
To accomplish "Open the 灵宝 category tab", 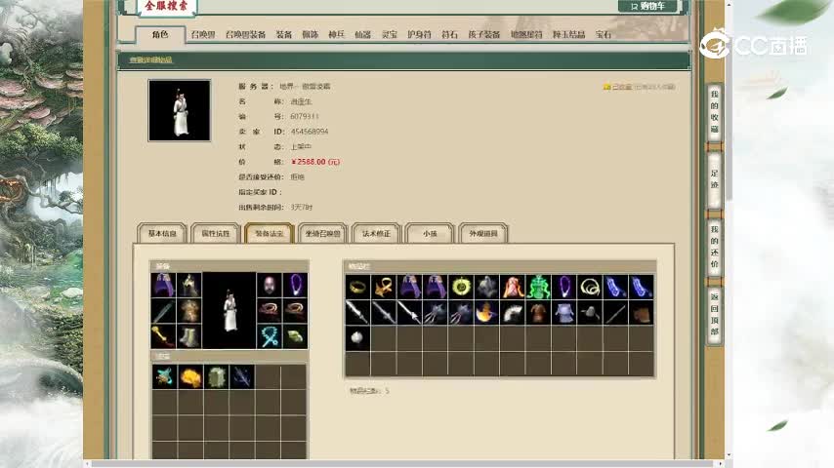I will point(390,34).
